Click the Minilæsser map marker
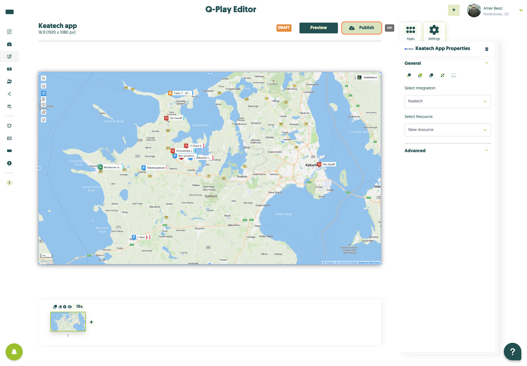 click(110, 167)
